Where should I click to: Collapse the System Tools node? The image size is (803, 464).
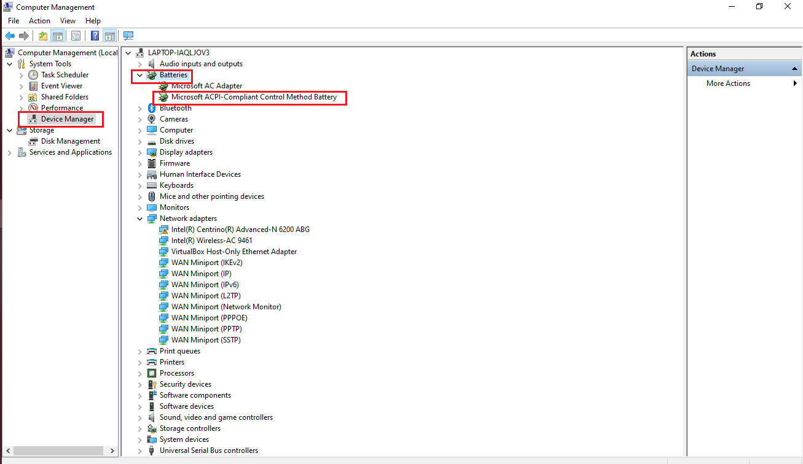coord(9,64)
